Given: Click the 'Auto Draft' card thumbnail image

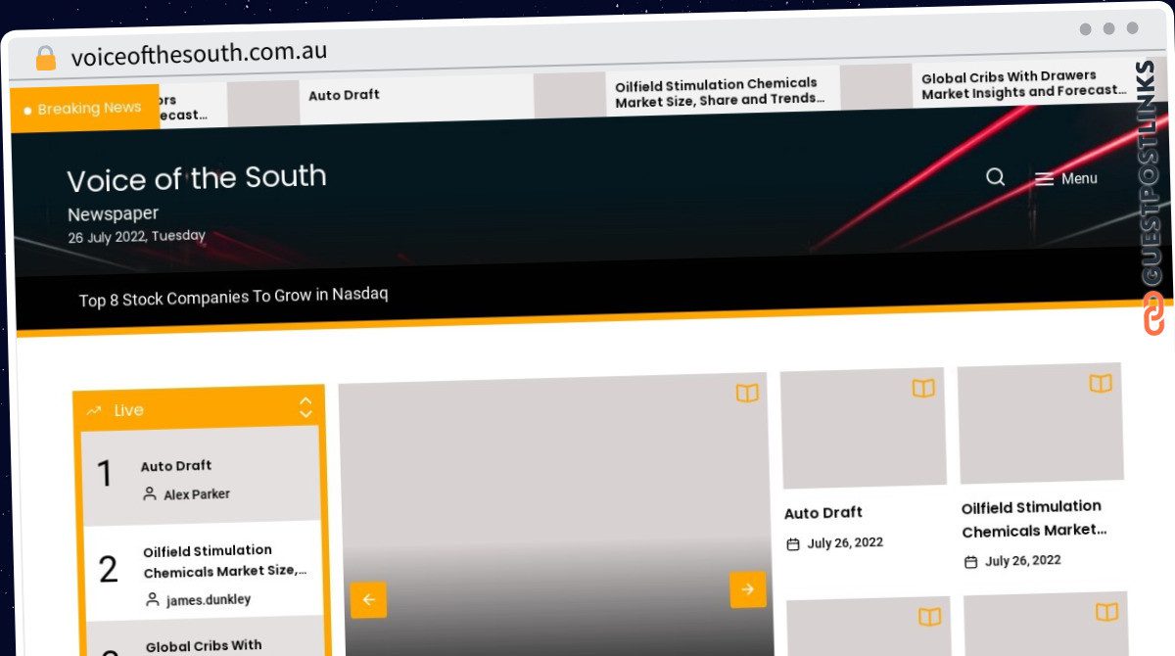Looking at the screenshot, I should (864, 428).
